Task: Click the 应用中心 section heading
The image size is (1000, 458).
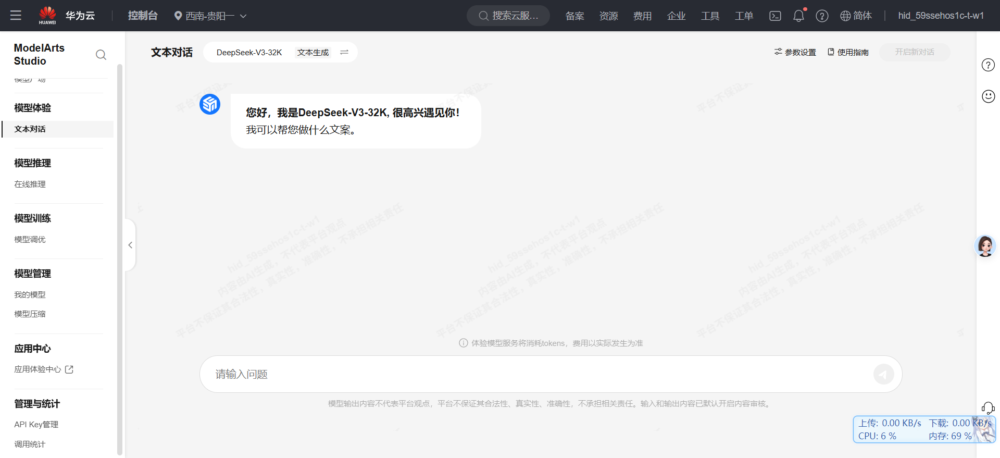Action: click(32, 349)
